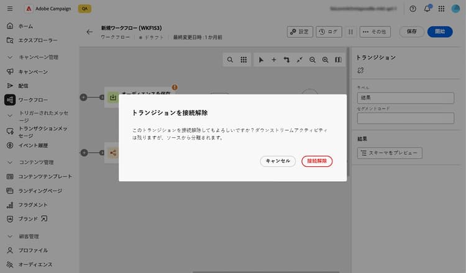Click the canvas vertical scrollbar
This screenshot has width=466, height=273.
click(348, 111)
